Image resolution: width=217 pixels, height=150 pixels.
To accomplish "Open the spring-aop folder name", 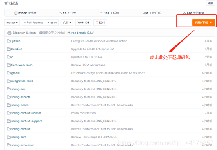I will 18,89.
